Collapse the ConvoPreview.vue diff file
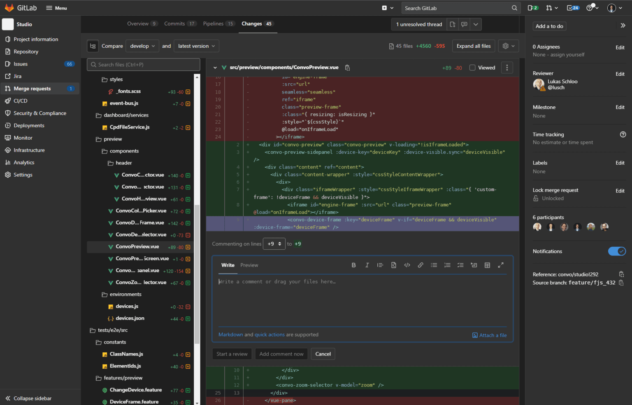632x405 pixels. tap(215, 68)
